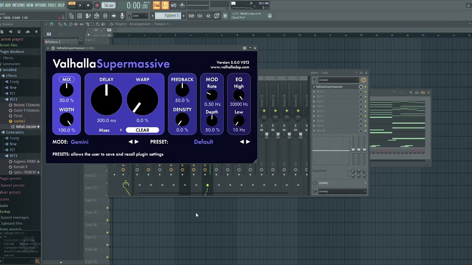Arm recording with the Record button

(x=97, y=5)
